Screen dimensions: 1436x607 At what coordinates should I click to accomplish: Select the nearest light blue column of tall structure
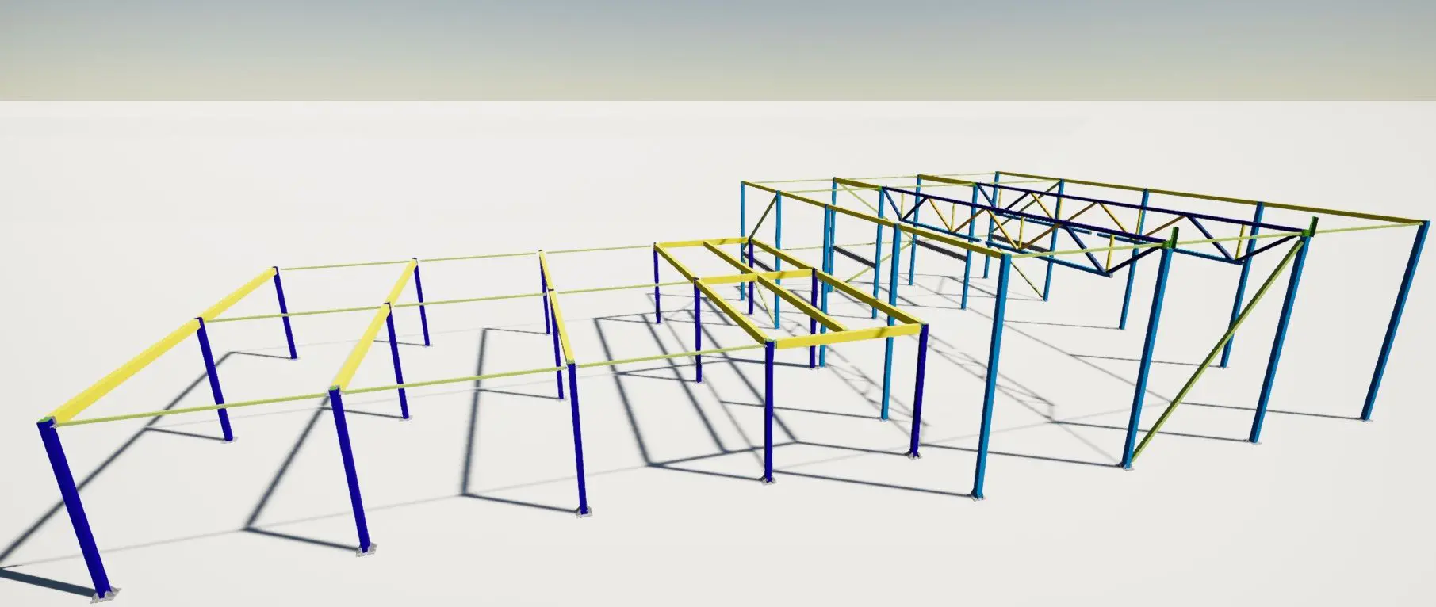[990, 374]
